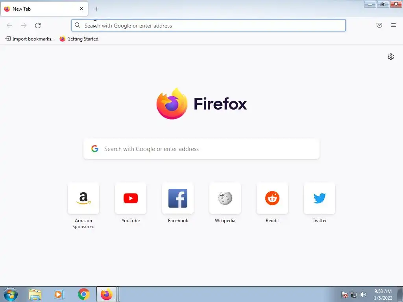Launch Windows Media Player from taskbar
Image resolution: width=403 pixels, height=302 pixels.
[x=59, y=294]
